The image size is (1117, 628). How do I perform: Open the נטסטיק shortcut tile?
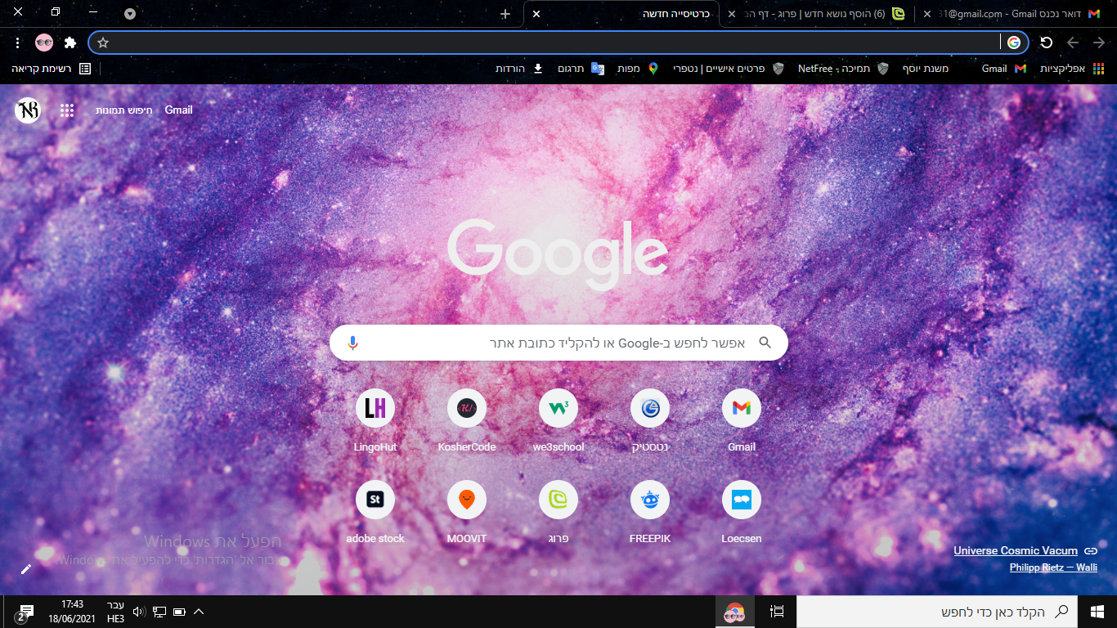650,421
